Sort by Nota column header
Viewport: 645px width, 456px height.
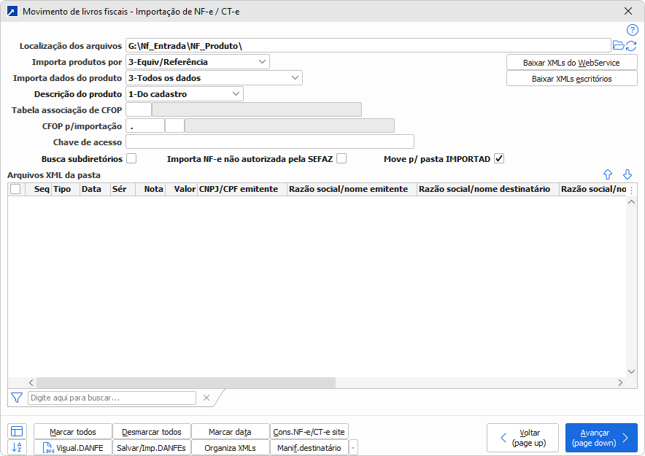150,189
